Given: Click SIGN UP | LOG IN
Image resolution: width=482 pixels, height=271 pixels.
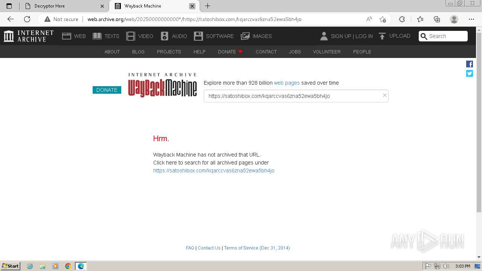Looking at the screenshot, I should click(346, 36).
